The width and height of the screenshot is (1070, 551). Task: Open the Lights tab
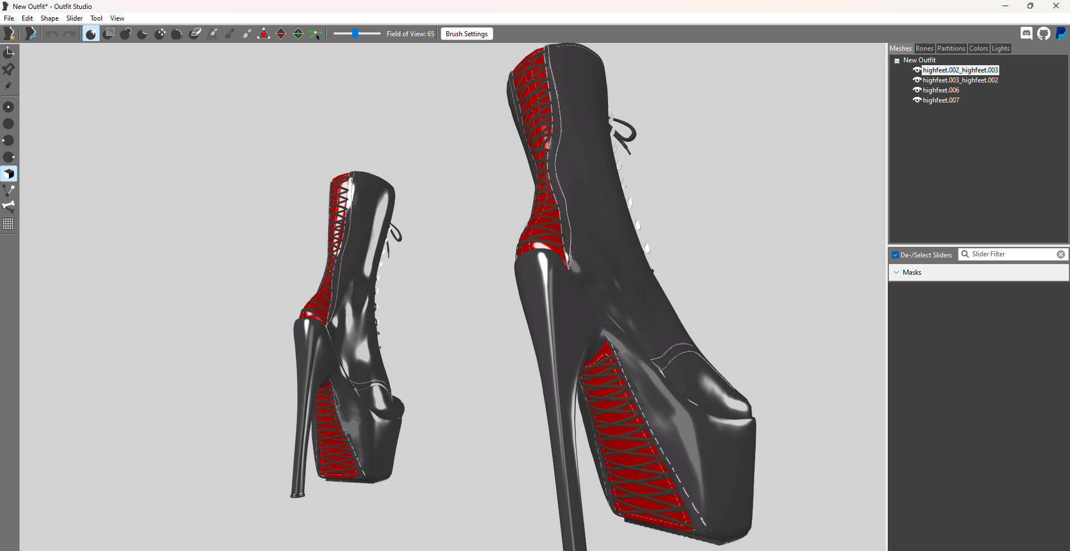1000,48
